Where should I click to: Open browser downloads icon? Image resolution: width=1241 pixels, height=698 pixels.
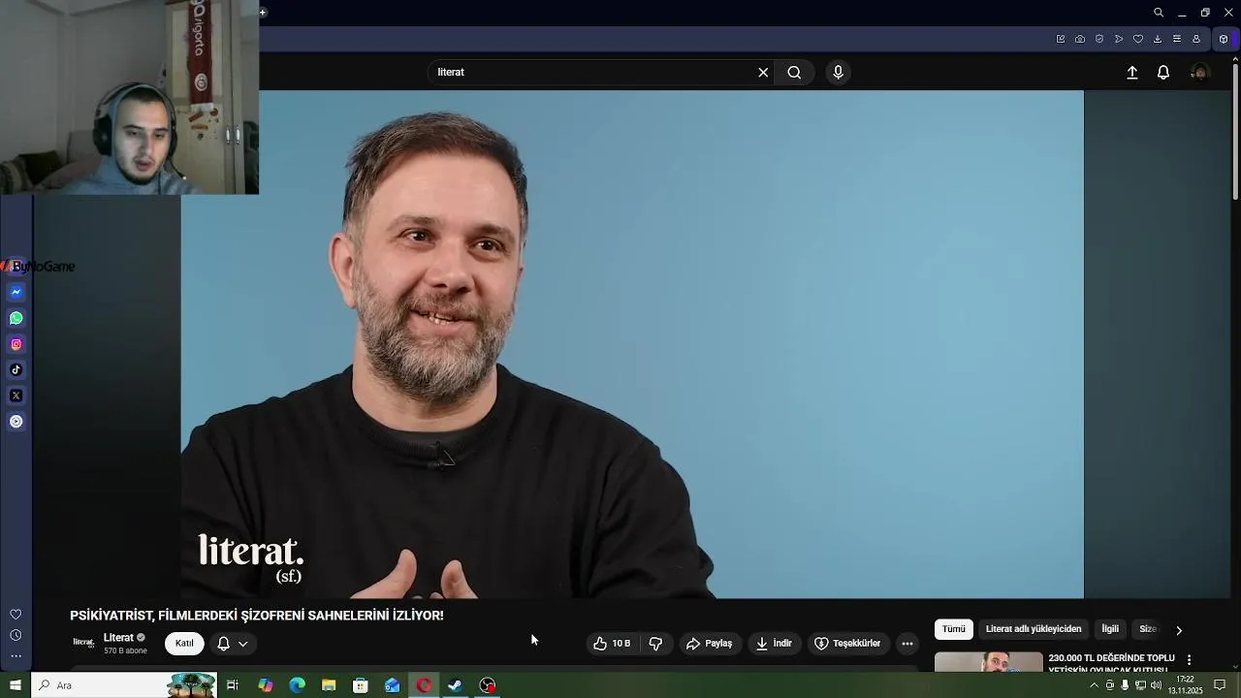pyautogui.click(x=1158, y=39)
